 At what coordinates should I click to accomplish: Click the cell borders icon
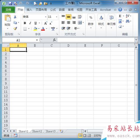[25, 29]
